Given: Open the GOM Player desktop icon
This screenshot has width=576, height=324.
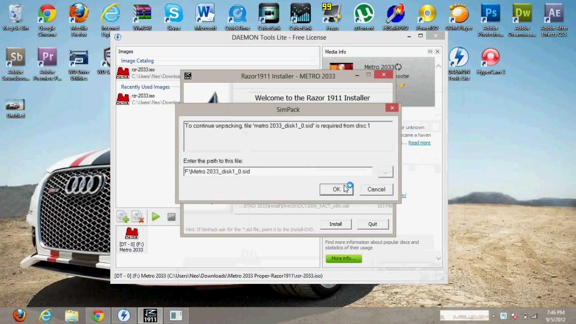Looking at the screenshot, I should pos(459,18).
